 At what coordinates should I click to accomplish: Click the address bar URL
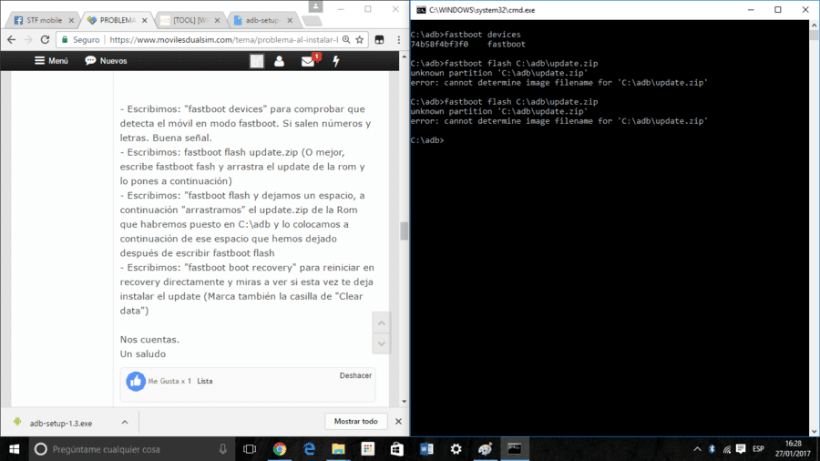click(x=224, y=40)
